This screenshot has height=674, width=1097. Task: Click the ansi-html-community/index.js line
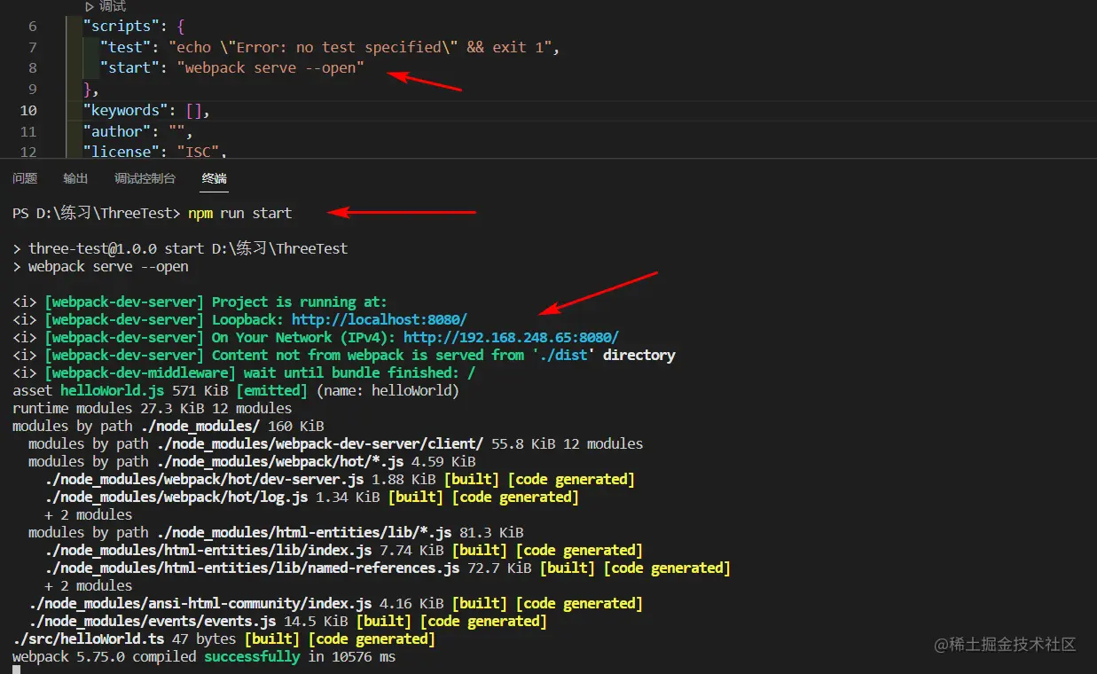coord(335,603)
